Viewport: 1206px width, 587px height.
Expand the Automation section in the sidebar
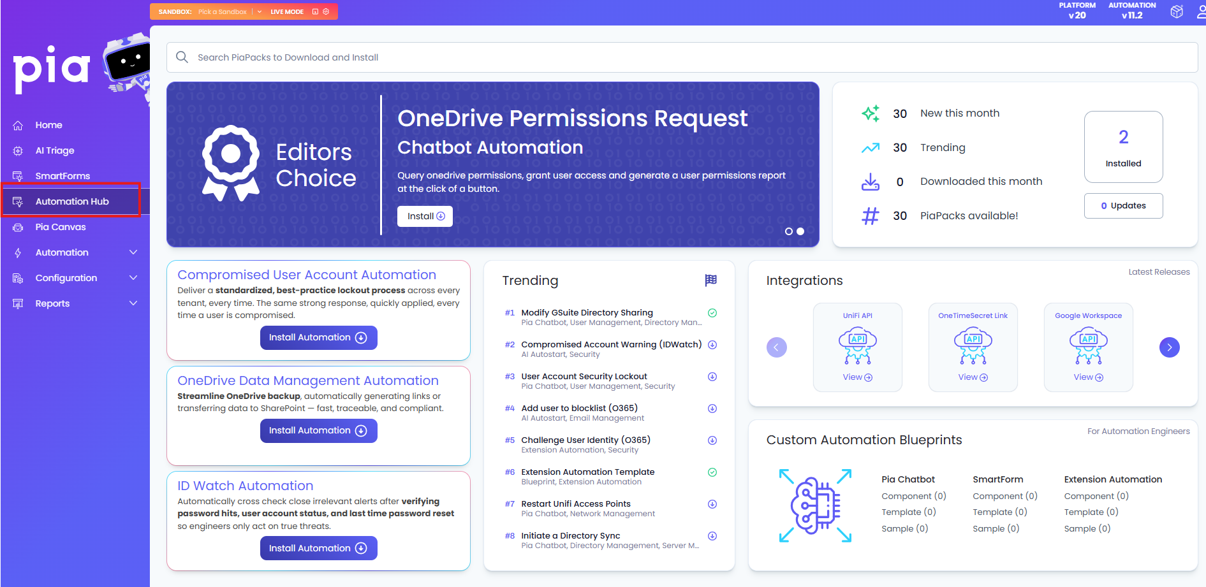[x=61, y=252]
